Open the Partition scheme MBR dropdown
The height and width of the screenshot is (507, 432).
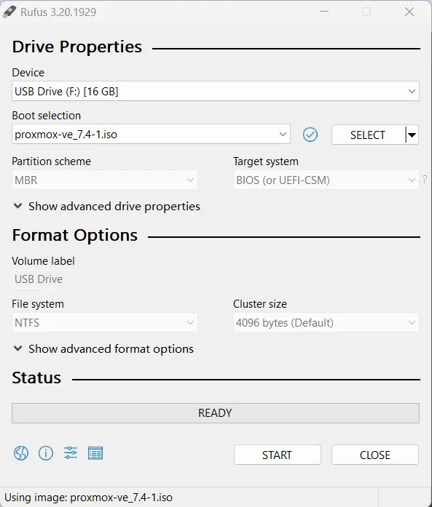(105, 180)
